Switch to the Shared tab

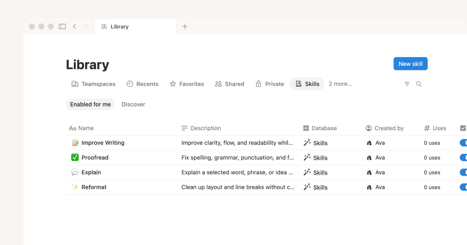(x=230, y=84)
